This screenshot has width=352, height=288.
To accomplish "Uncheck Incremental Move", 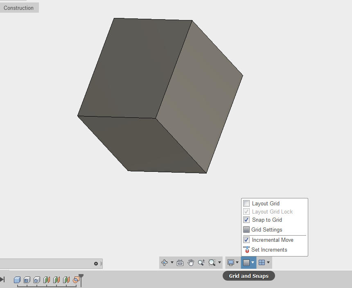I will click(x=246, y=240).
